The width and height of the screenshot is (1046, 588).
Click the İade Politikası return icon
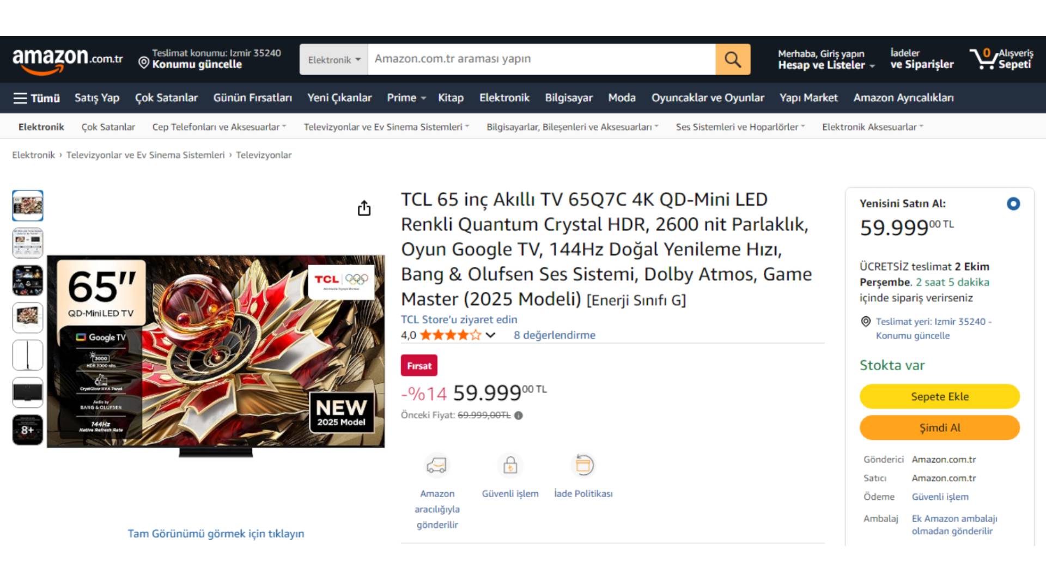point(583,465)
